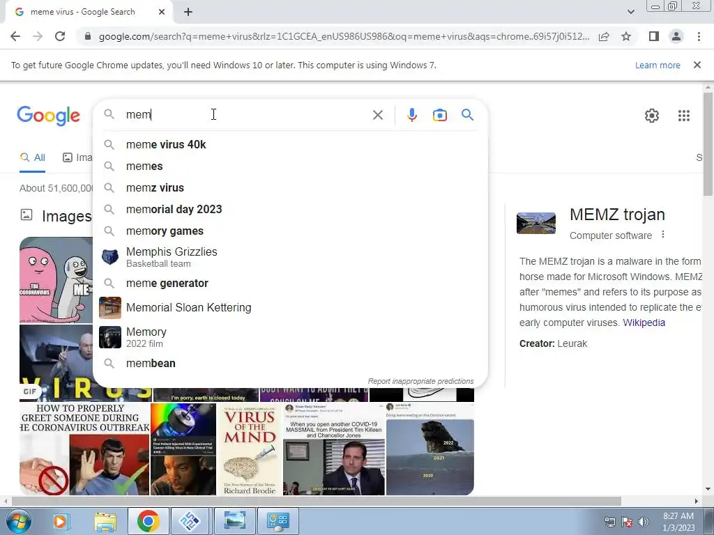
Task: Share this page icon in address bar
Action: coord(604,36)
